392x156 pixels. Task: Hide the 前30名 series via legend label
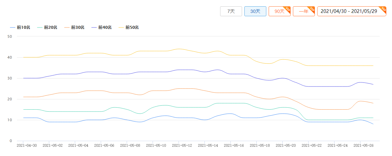[78, 27]
